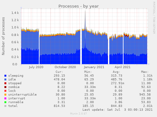Click the idle minimum value 65.29
The width and height of the screenshot is (157, 117).
point(89,79)
